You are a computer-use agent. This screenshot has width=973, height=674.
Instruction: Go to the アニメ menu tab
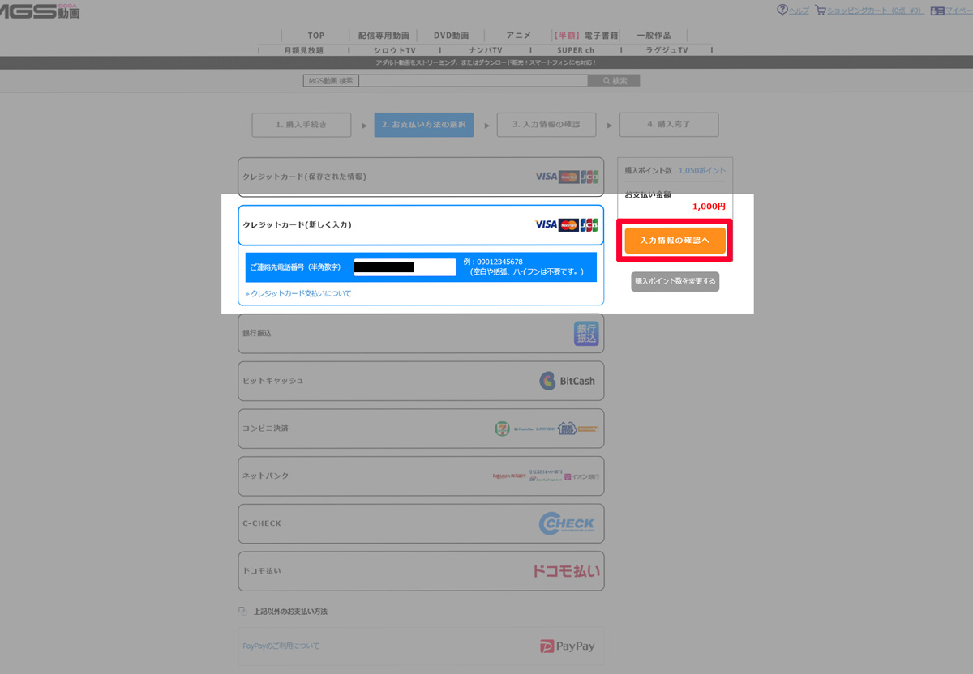click(x=518, y=36)
